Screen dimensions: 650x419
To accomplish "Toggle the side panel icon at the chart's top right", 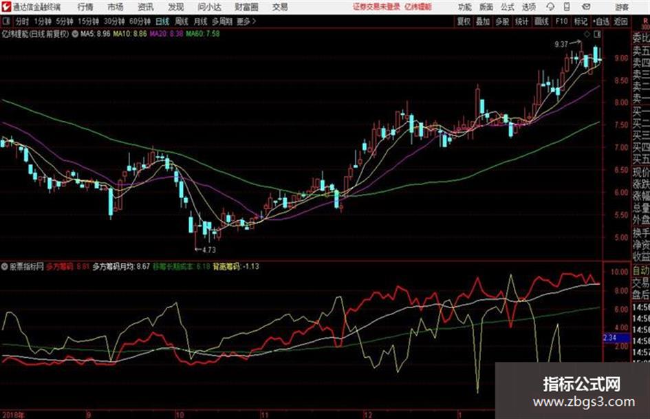I will click(x=597, y=34).
